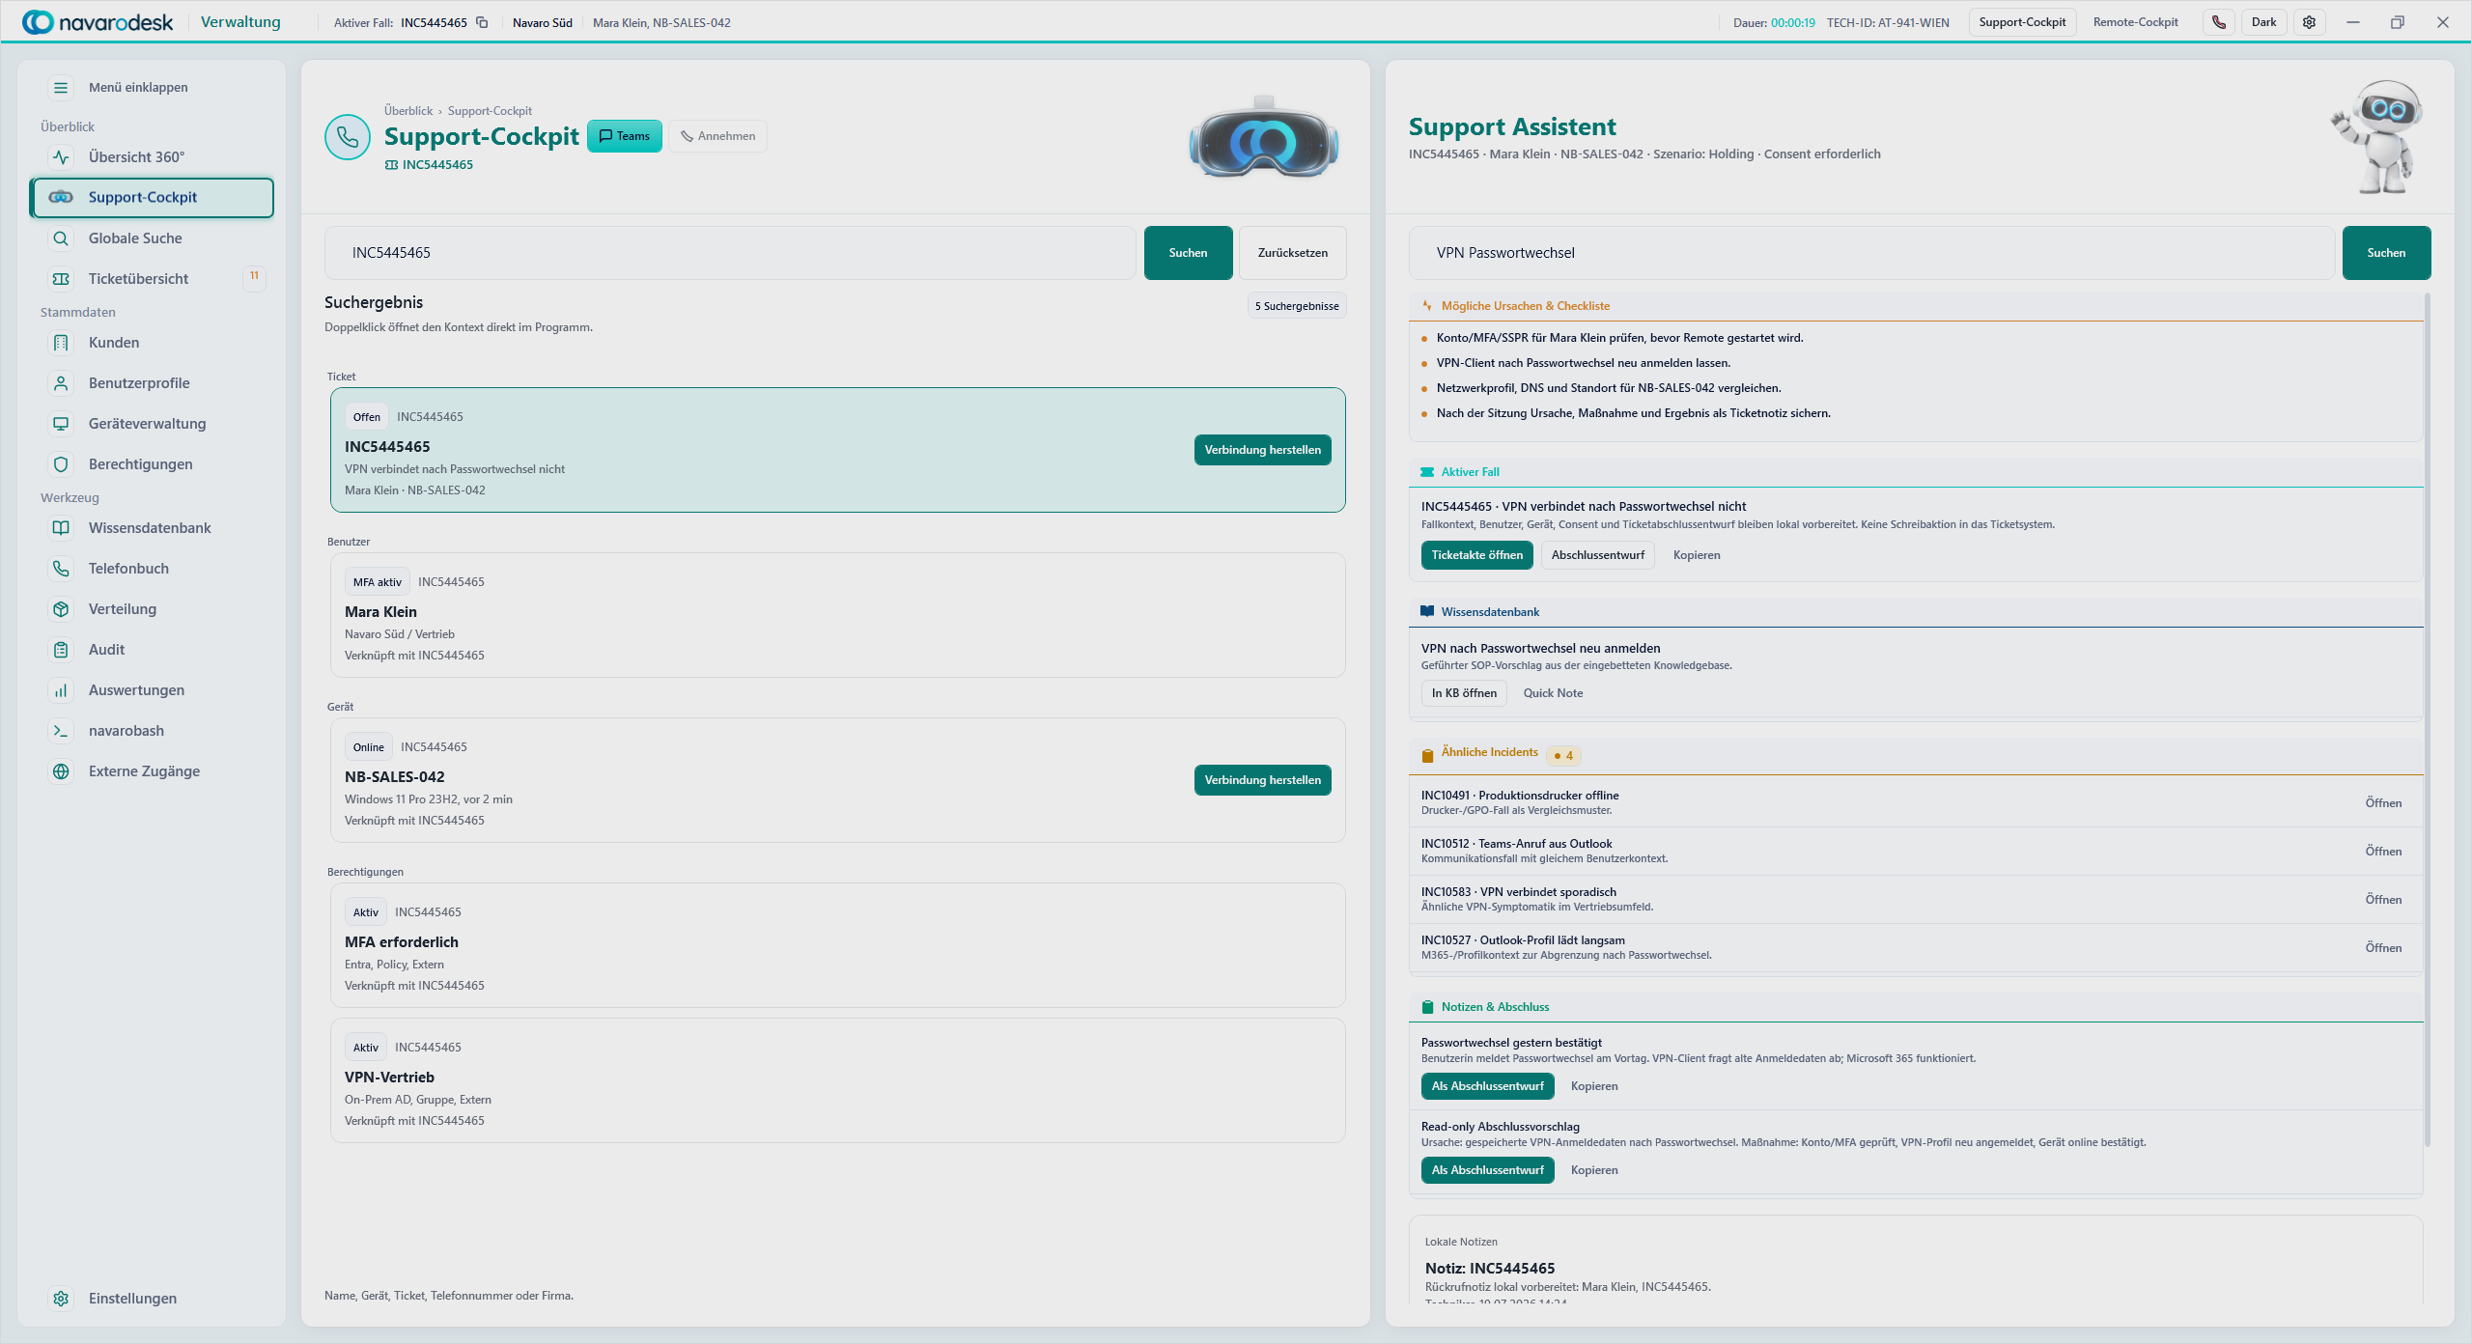The width and height of the screenshot is (2472, 1344).
Task: Click the Support Assistent panel scrollbar
Action: tap(2428, 719)
